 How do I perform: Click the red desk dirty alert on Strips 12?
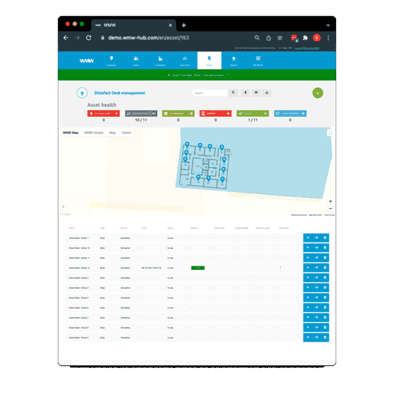tap(280, 268)
